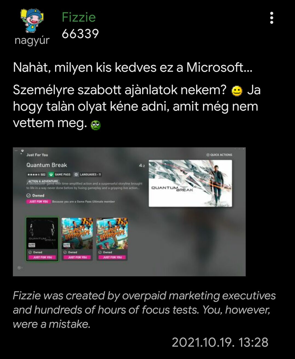This screenshot has width=295, height=359.
Task: Click the post timestamp 2021.10.19. 13:28
Action: coord(220,342)
